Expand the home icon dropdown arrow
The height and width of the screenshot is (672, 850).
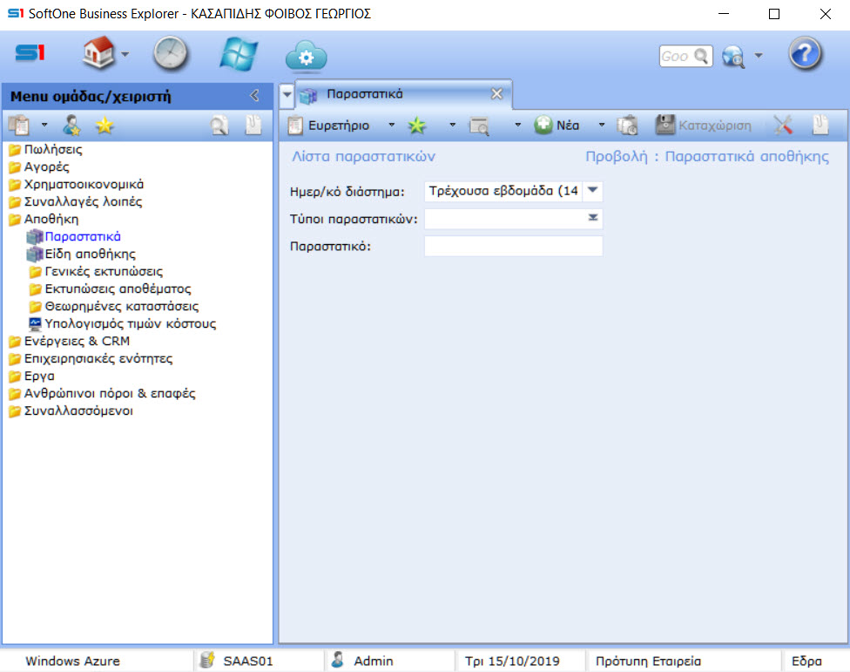click(125, 54)
